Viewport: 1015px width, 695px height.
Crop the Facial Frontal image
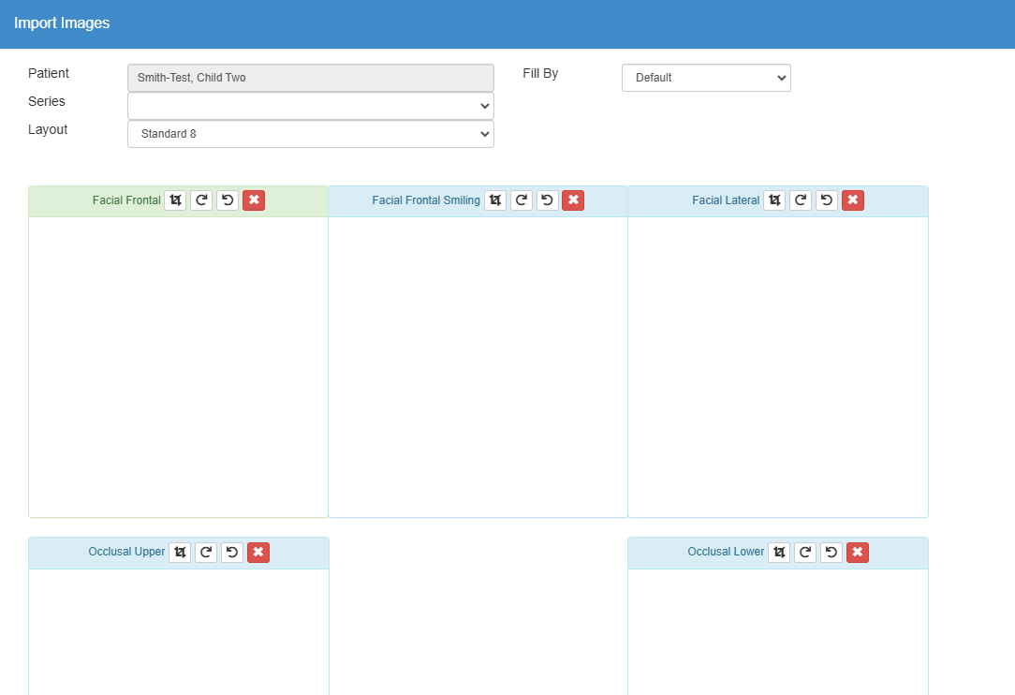click(175, 200)
